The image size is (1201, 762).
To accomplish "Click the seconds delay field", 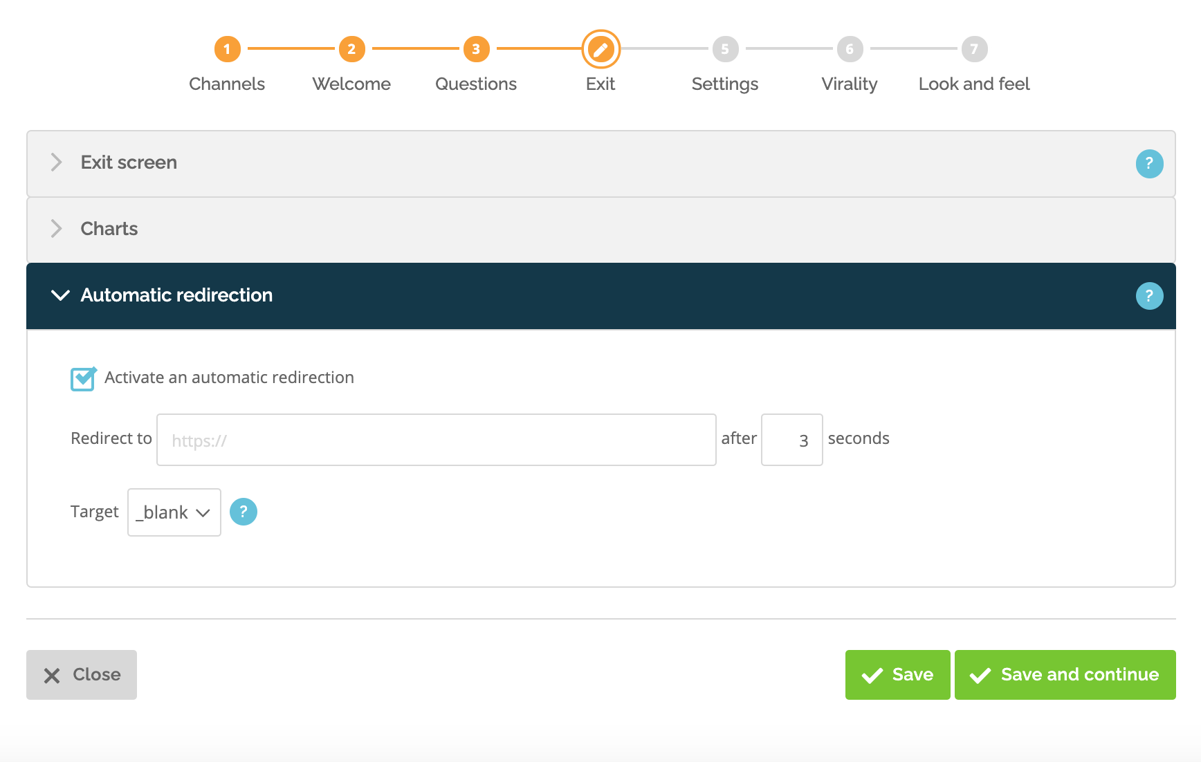I will click(792, 440).
